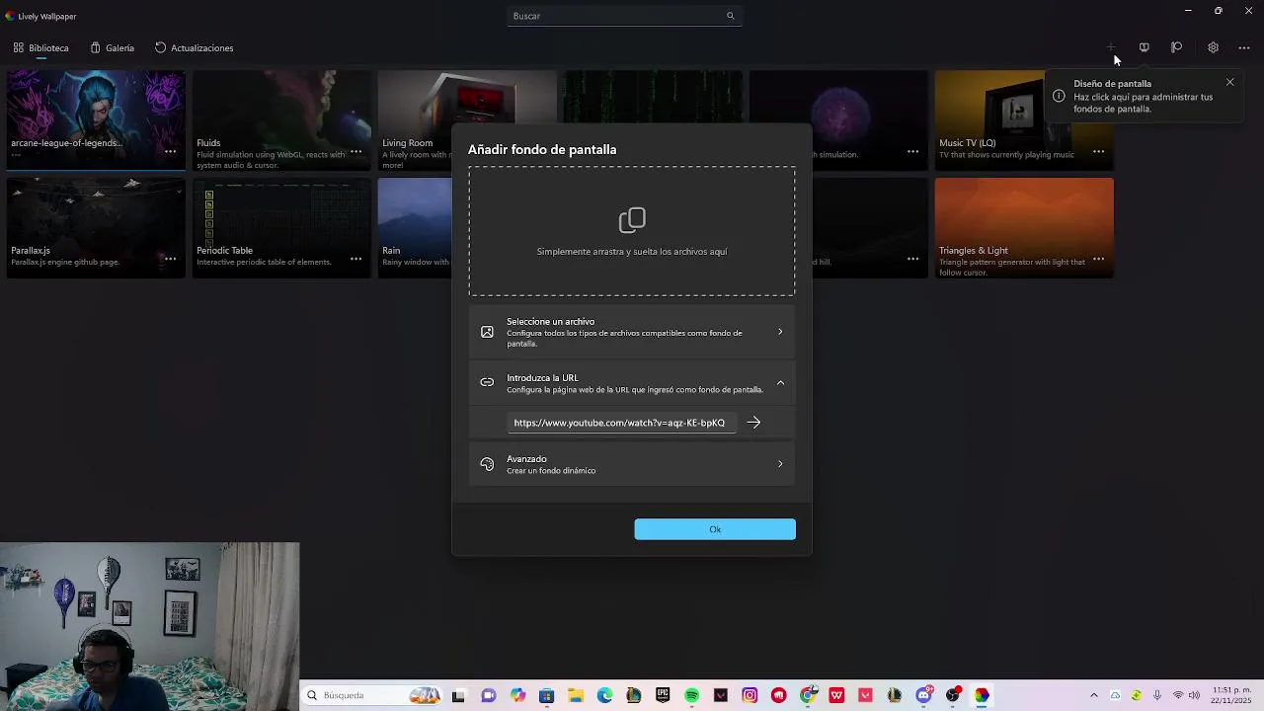Open File Explorer from the taskbar
Viewport: 1264px width, 711px height.
pos(576,695)
